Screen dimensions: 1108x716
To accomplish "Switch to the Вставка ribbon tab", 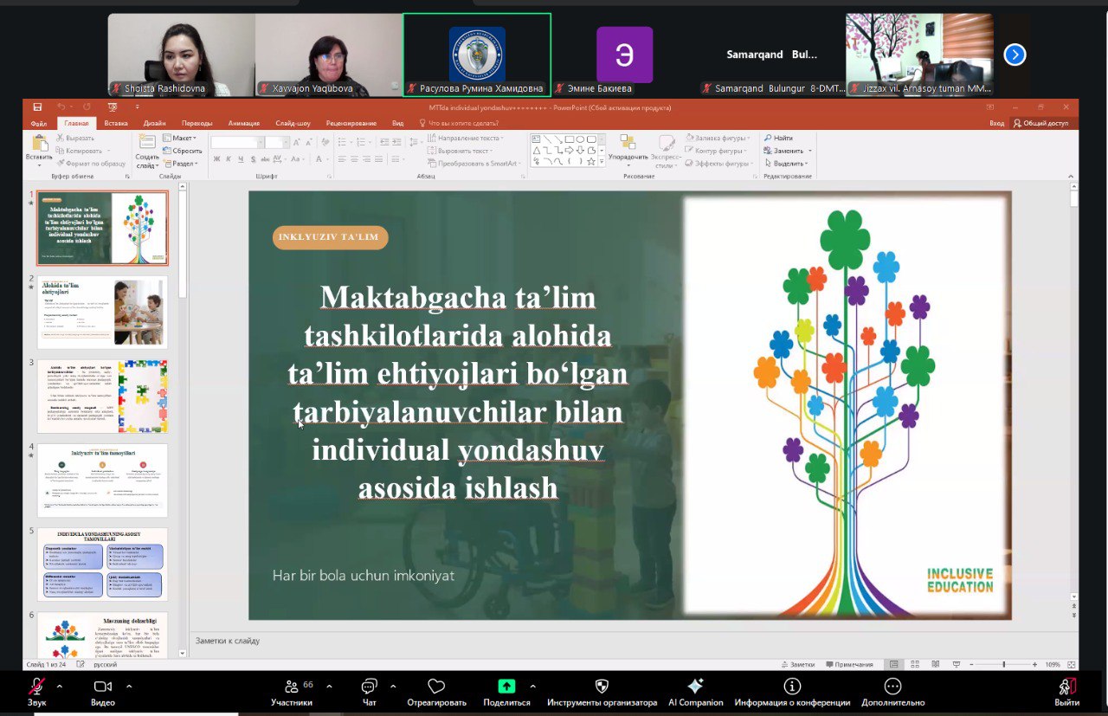I will 116,123.
